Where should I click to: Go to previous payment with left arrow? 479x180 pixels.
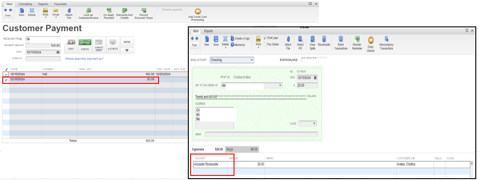tap(5, 10)
